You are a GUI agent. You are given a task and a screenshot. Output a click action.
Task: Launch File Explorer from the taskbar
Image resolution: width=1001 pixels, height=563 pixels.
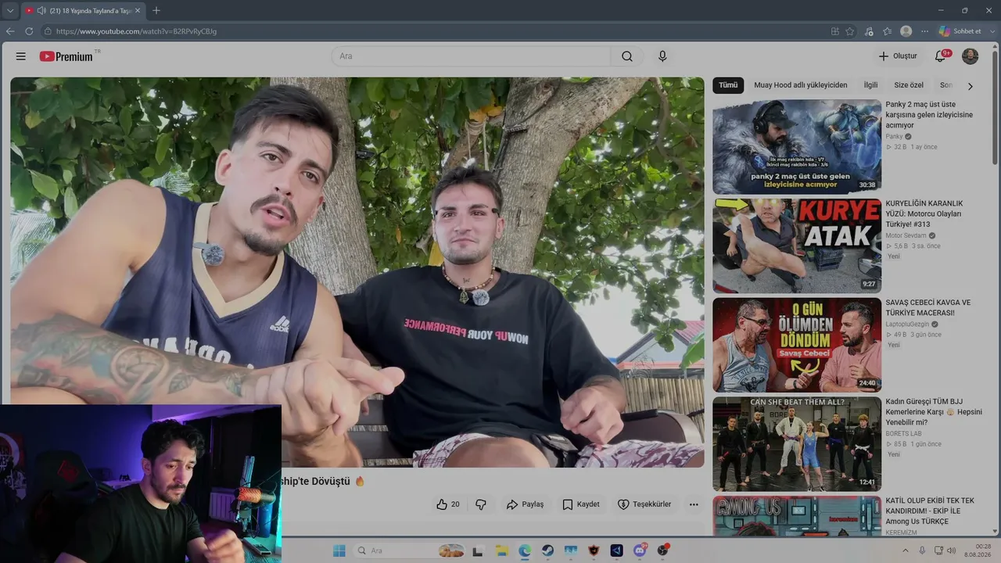[501, 550]
